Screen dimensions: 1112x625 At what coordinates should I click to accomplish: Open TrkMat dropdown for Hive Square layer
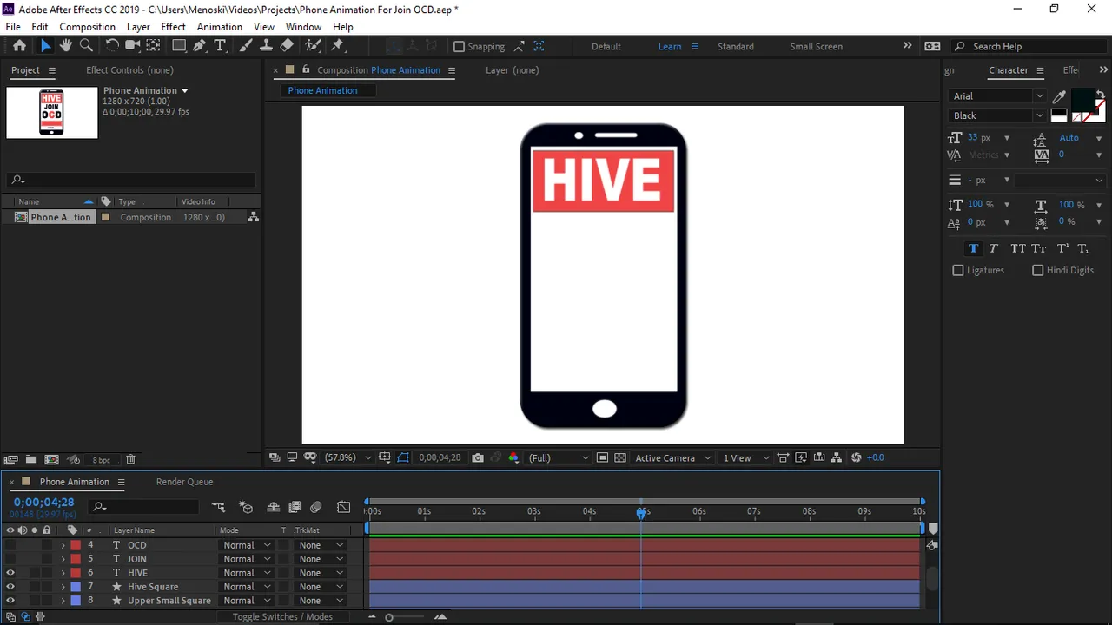point(320,587)
